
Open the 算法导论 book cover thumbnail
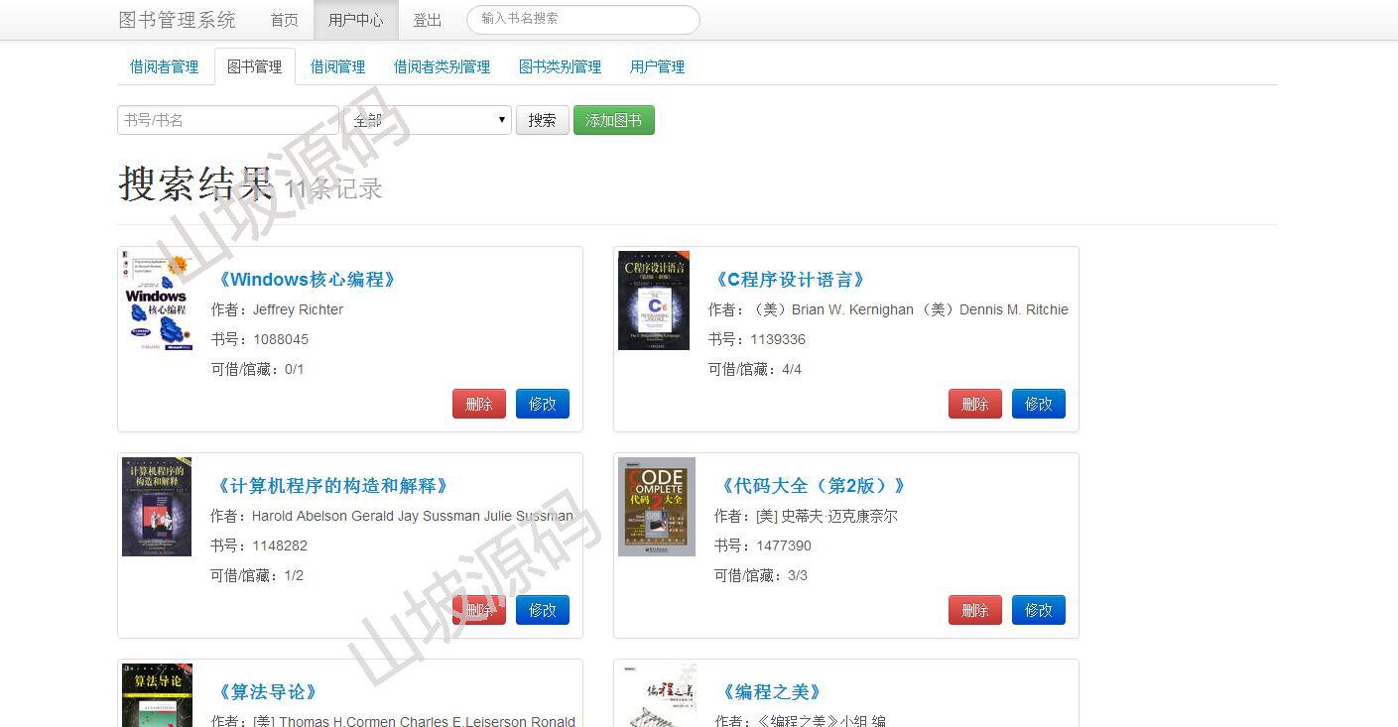click(x=157, y=695)
